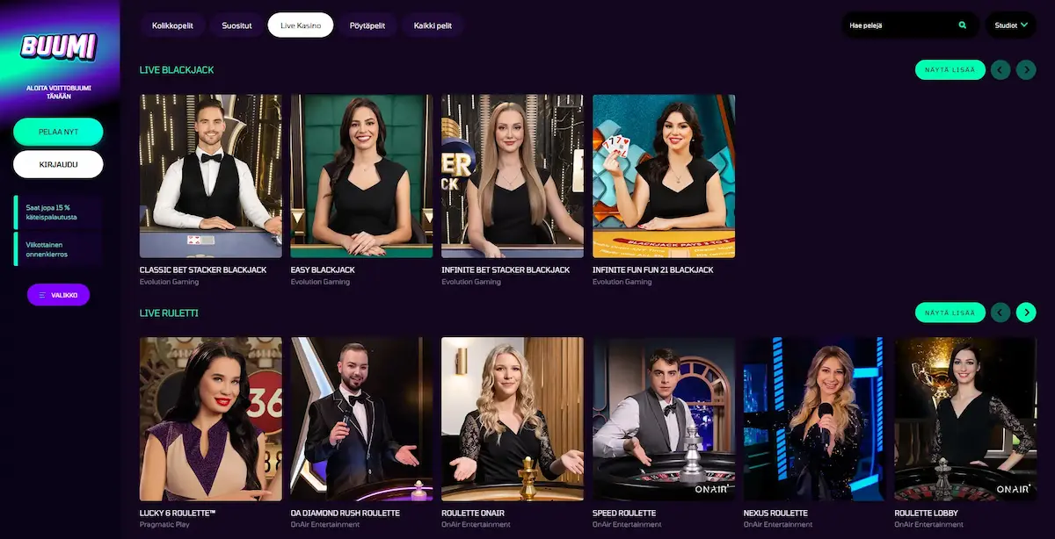Open Infinite Fun Fun 21 Blackjack thumbnail

[x=664, y=176]
